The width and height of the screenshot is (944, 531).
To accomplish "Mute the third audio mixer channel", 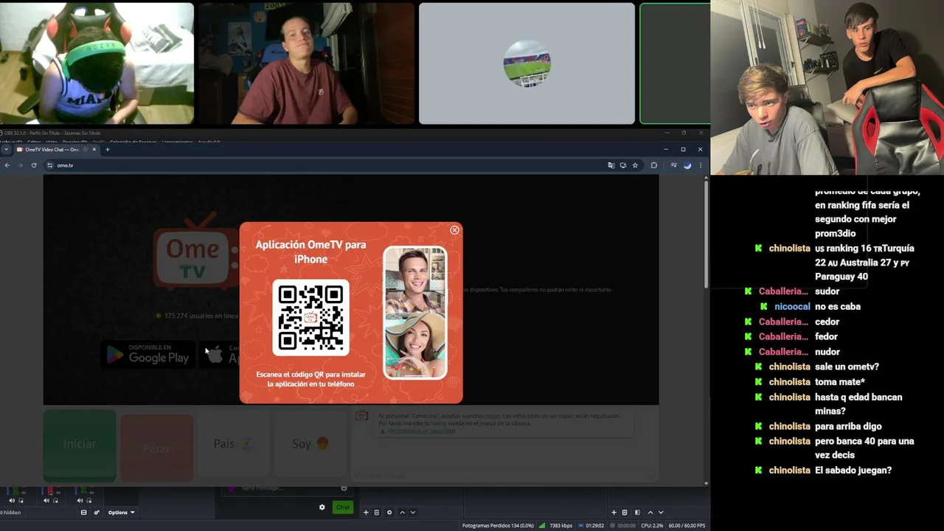I will coord(80,501).
